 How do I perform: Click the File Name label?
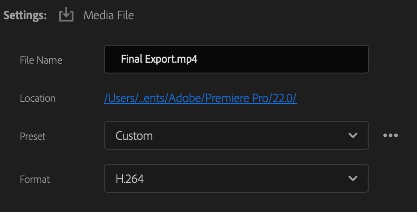41,60
